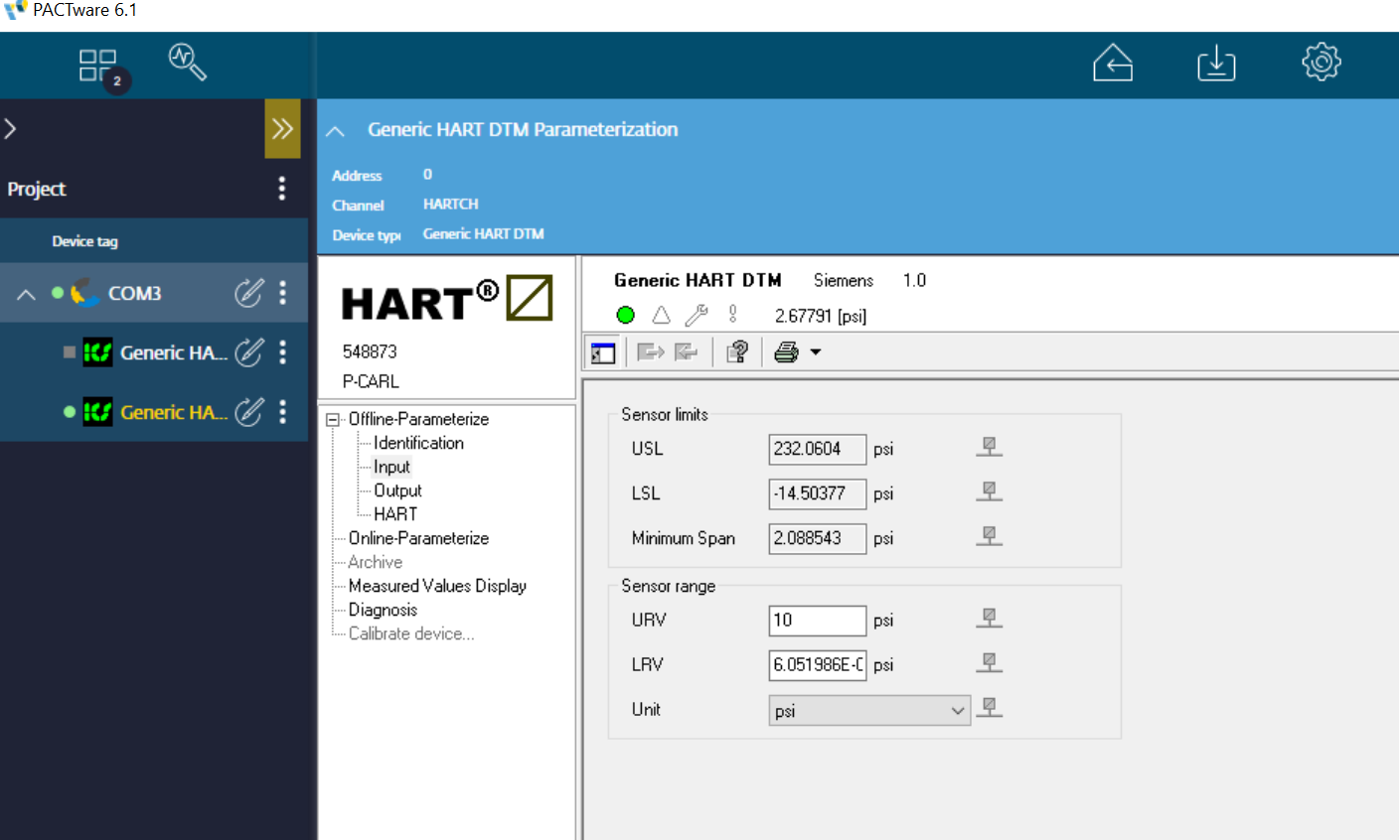
Task: Select the COM3 device row
Action: 154,293
